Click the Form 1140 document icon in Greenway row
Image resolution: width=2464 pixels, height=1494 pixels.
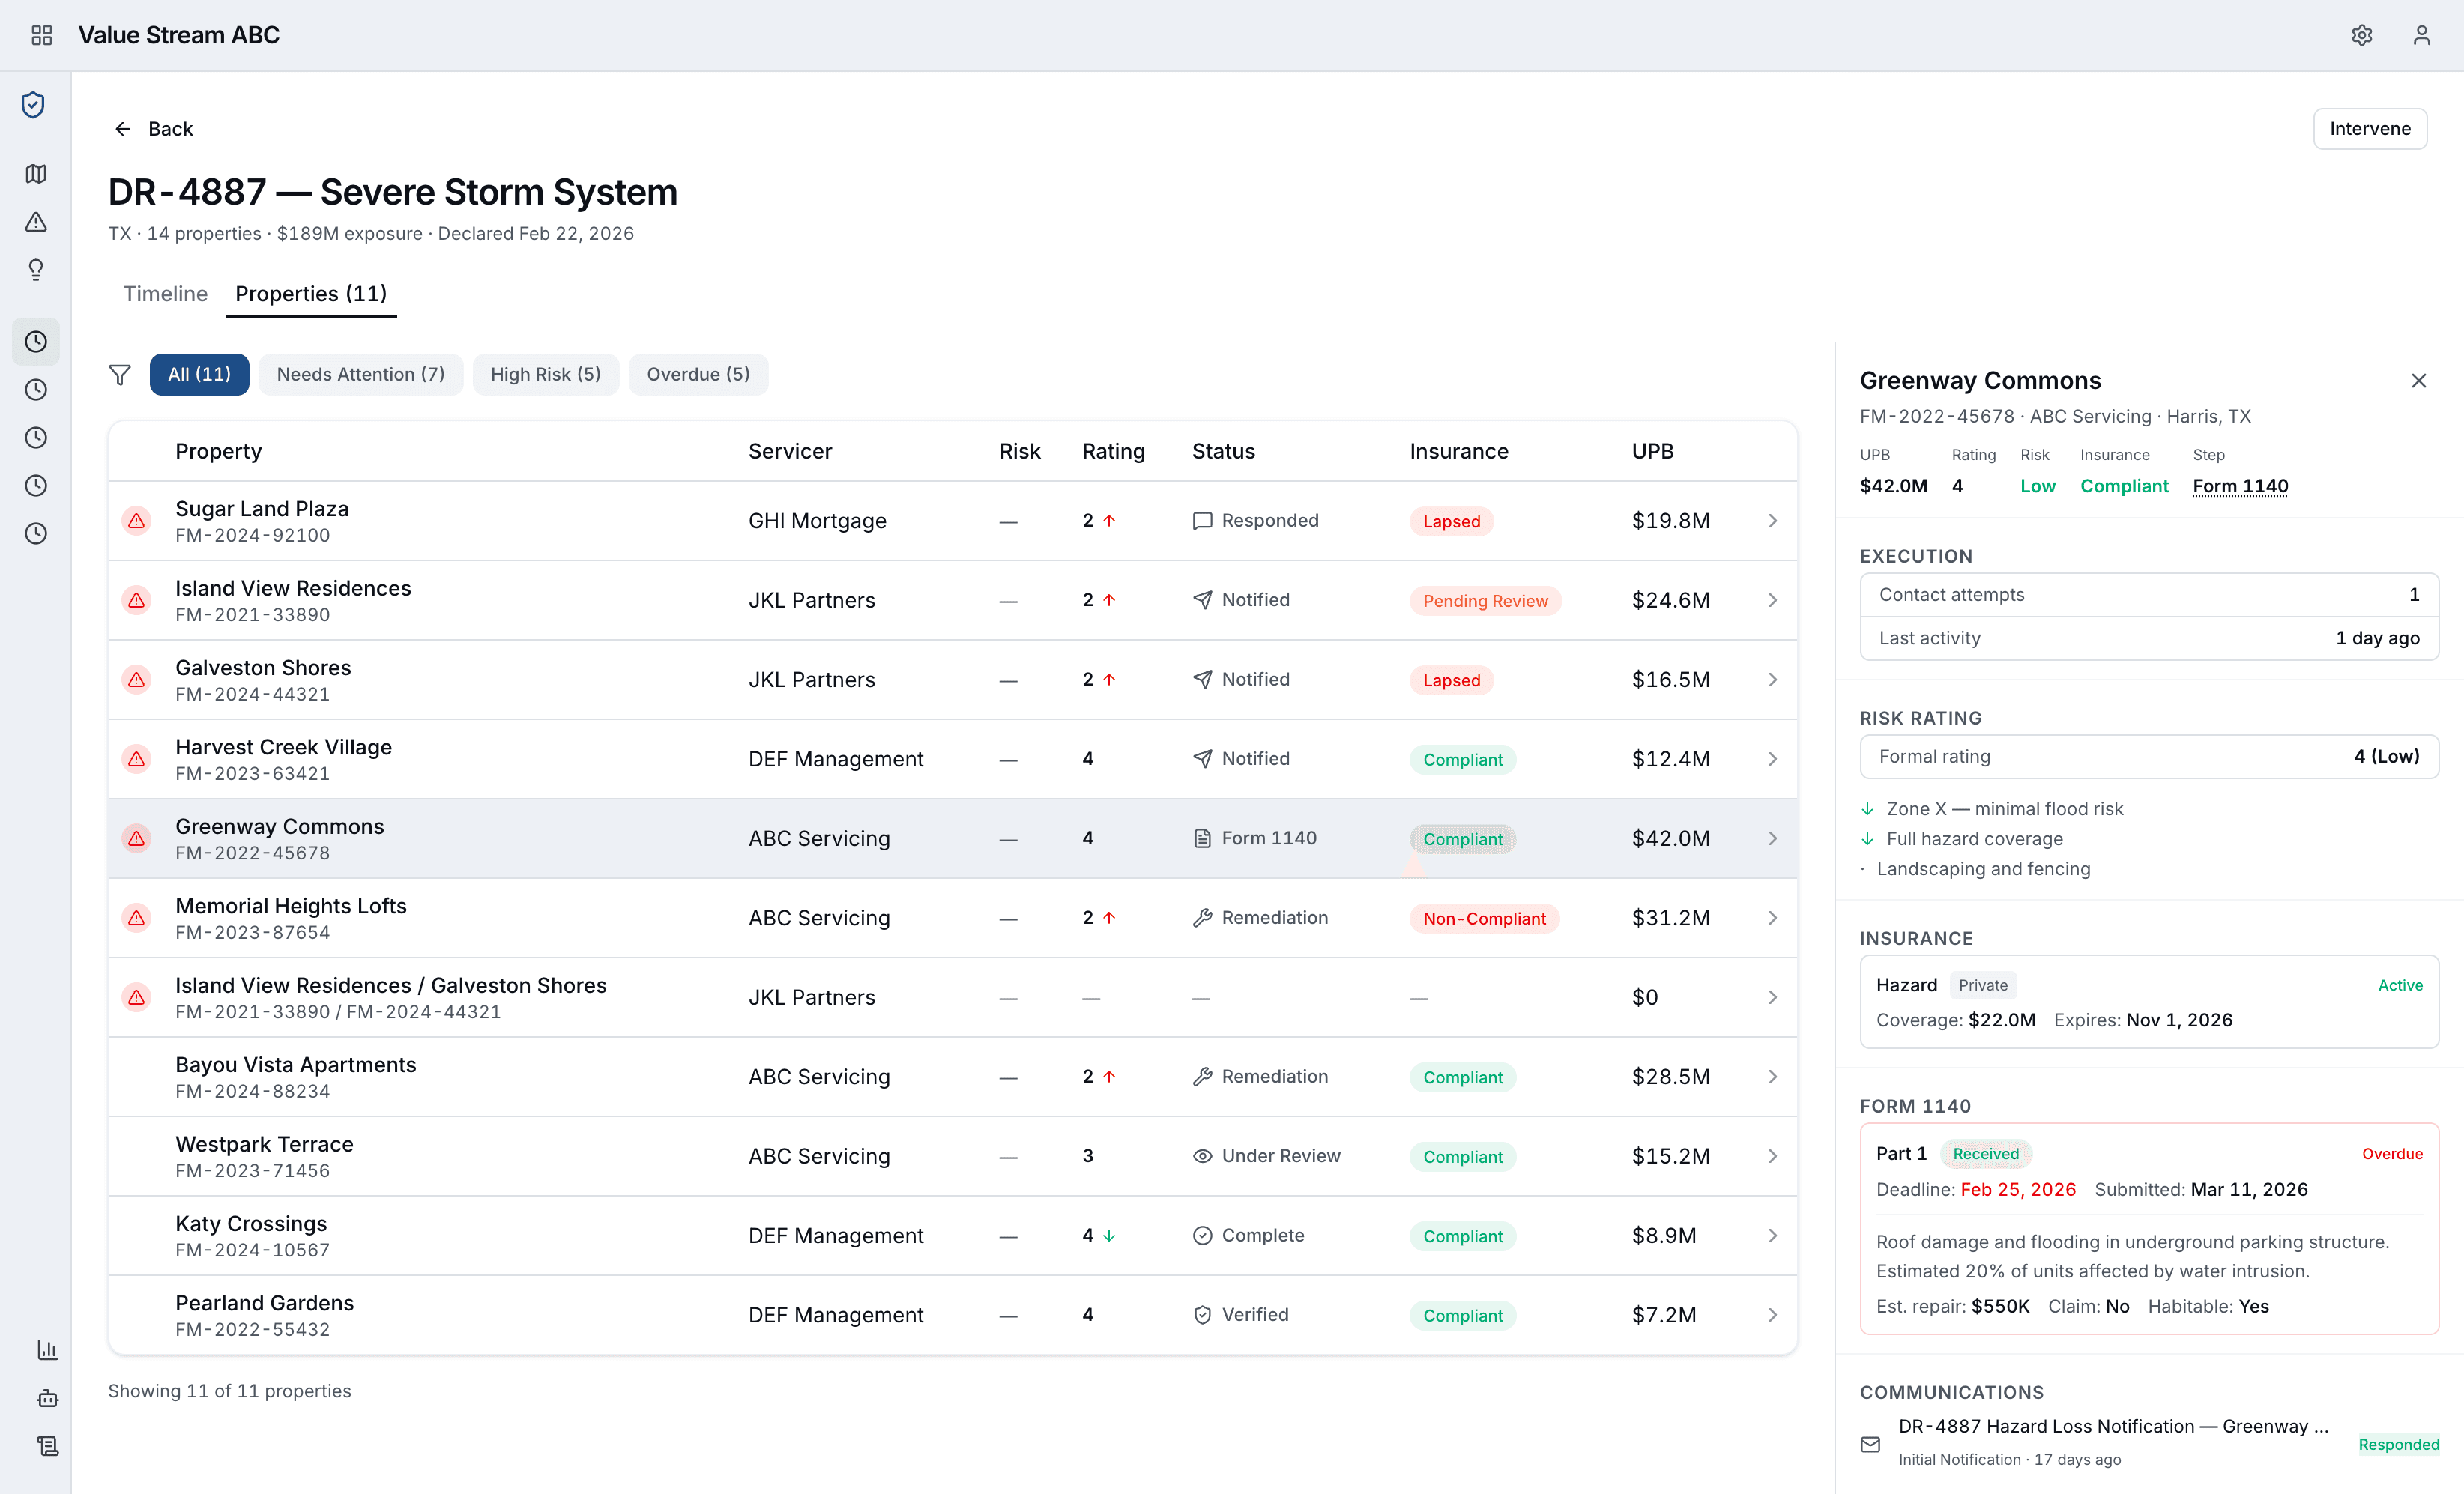[1203, 838]
